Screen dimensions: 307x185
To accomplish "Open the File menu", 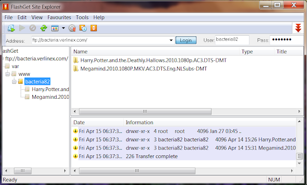I will (x=9, y=17).
